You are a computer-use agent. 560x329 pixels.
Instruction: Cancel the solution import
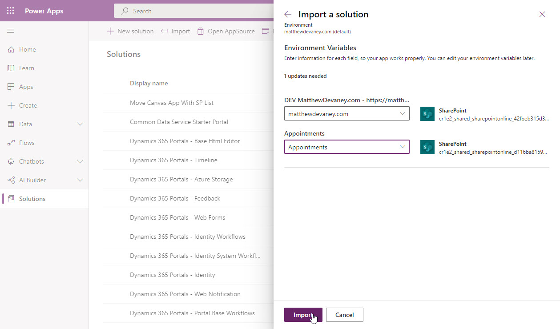pyautogui.click(x=344, y=314)
